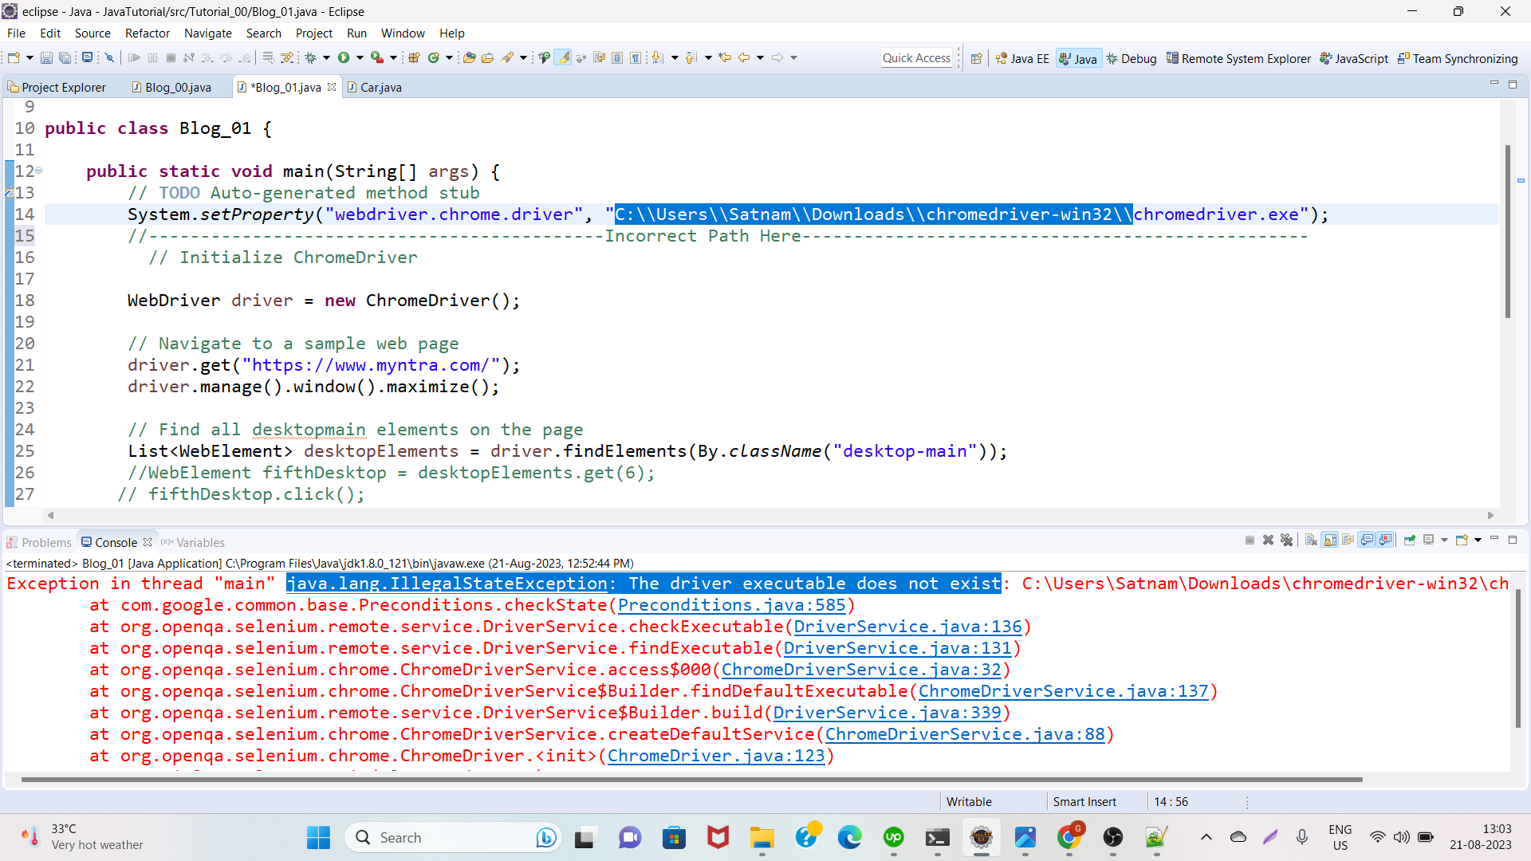Viewport: 1531px width, 861px height.
Task: Toggle Scroll Lock in console toolbar
Action: [x=1330, y=541]
